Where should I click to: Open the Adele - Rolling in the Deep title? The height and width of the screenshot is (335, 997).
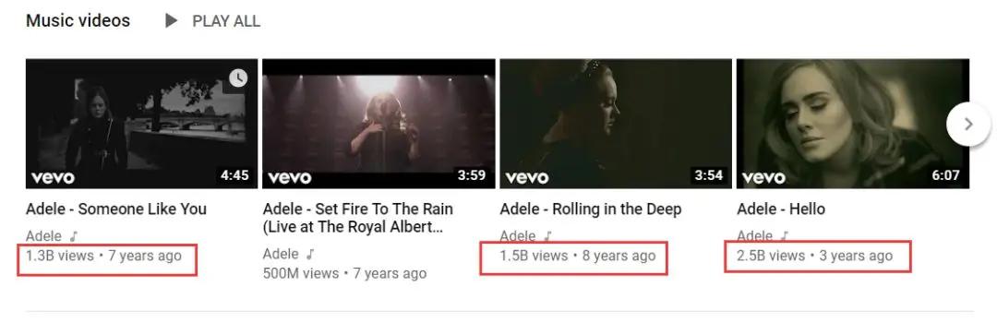[x=591, y=209]
